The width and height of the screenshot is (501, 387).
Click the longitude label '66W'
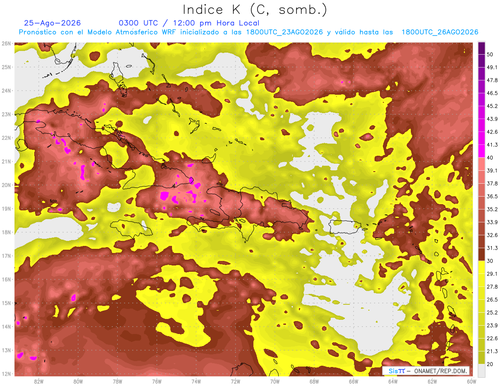[354, 382]
